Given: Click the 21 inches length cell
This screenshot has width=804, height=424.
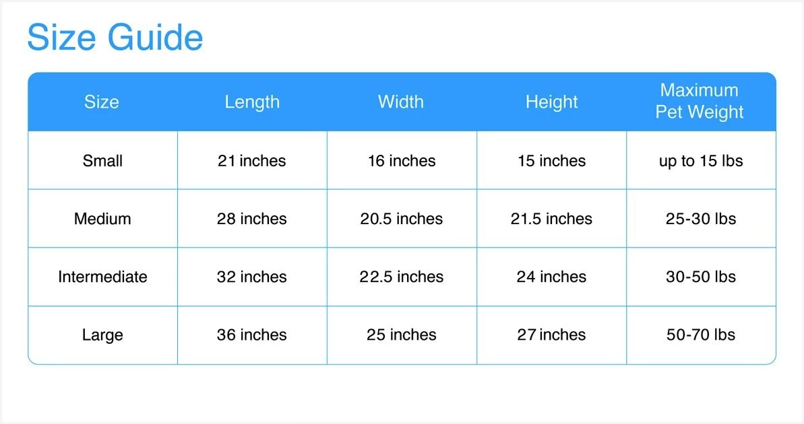Looking at the screenshot, I should [252, 161].
